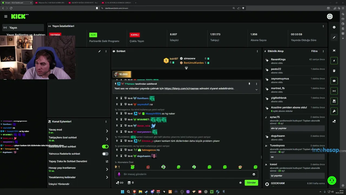
Task: Switch to the 12 YIL BOYUNCA KOMADA browser tab
Action: pos(116,3)
